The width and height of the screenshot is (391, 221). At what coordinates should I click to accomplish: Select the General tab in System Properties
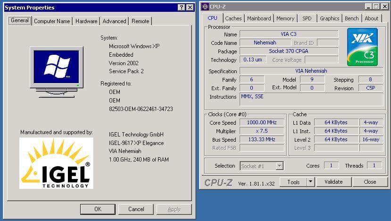tap(20, 20)
